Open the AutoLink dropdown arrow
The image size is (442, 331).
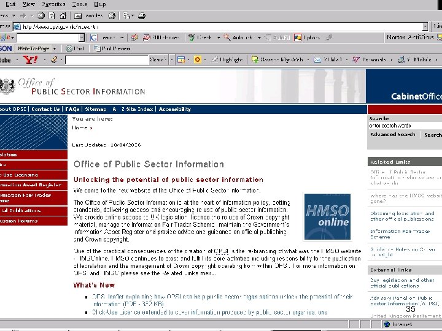click(259, 37)
